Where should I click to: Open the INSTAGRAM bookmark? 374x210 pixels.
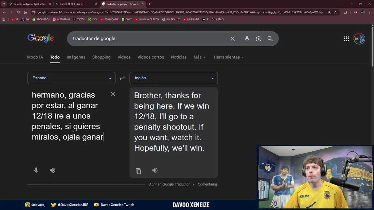click(x=61, y=19)
